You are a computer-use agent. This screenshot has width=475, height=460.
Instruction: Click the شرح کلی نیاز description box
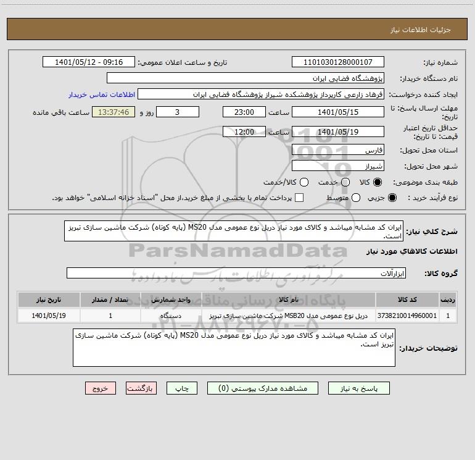pos(234,231)
